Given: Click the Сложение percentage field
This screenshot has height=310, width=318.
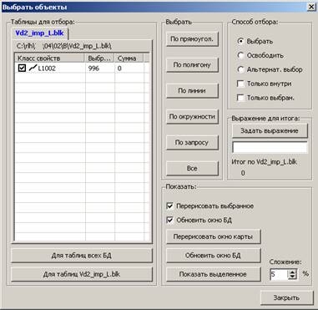Looking at the screenshot, I should pyautogui.click(x=279, y=274).
